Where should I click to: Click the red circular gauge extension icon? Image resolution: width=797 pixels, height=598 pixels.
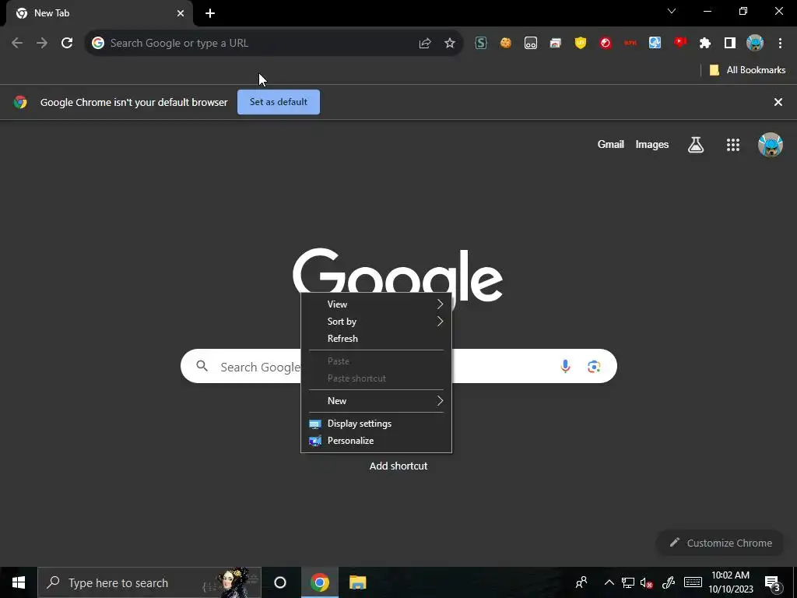pos(606,44)
